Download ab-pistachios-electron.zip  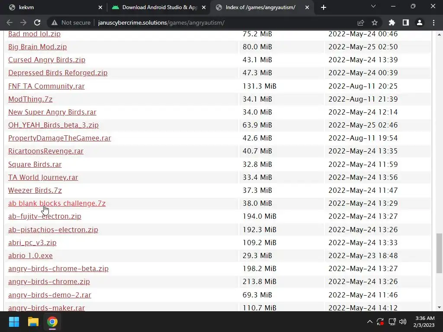pos(53,230)
